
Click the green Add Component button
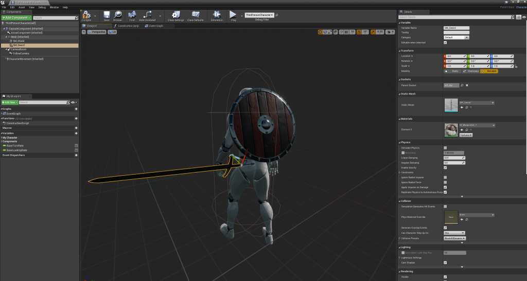(16, 17)
